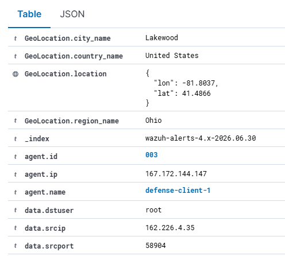The image size is (285, 256).
Task: Click the text type icon beside data.srcip
Action: pyautogui.click(x=16, y=228)
